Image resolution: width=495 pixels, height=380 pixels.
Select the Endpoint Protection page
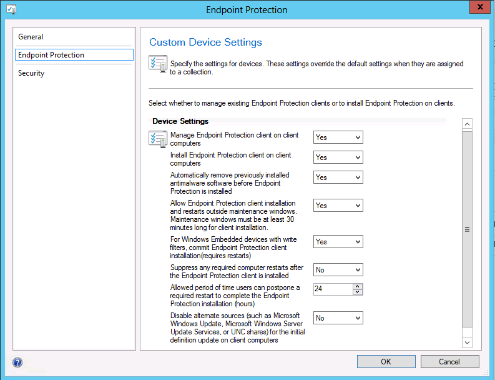[x=74, y=55]
